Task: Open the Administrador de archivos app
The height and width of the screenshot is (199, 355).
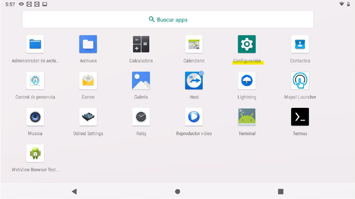Action: pos(35,44)
